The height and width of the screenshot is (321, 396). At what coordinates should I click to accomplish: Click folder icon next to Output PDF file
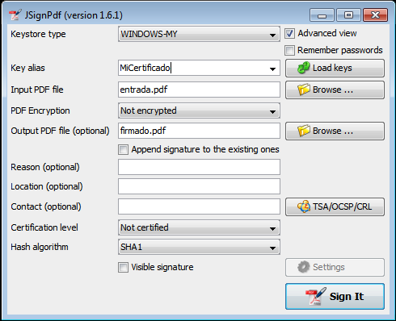click(304, 131)
